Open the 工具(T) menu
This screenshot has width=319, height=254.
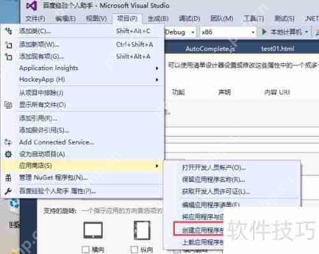pos(254,19)
